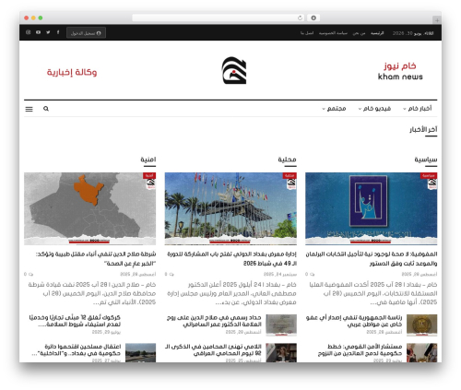Click the Kham News center logo

pyautogui.click(x=234, y=70)
